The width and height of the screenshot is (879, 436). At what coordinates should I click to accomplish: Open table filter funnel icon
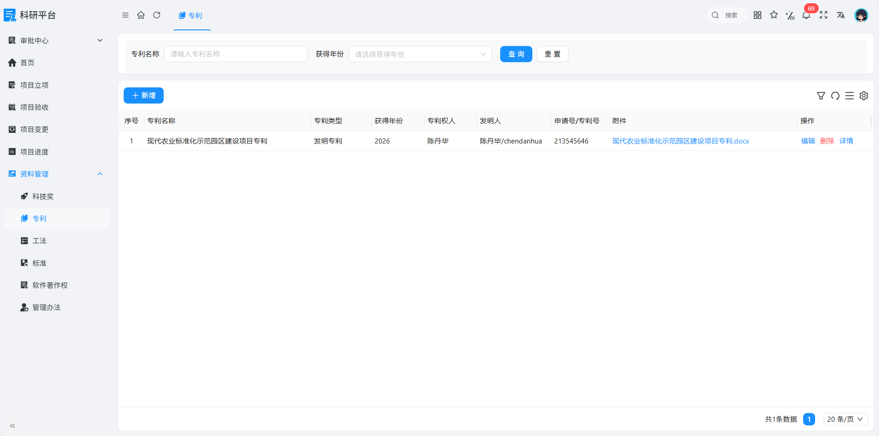pos(821,96)
